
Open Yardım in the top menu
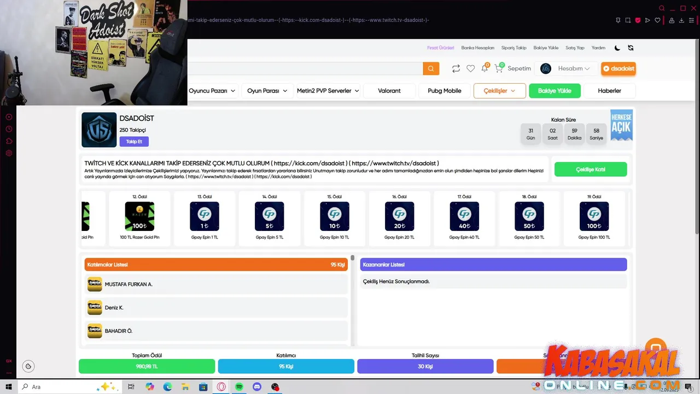[x=598, y=48]
